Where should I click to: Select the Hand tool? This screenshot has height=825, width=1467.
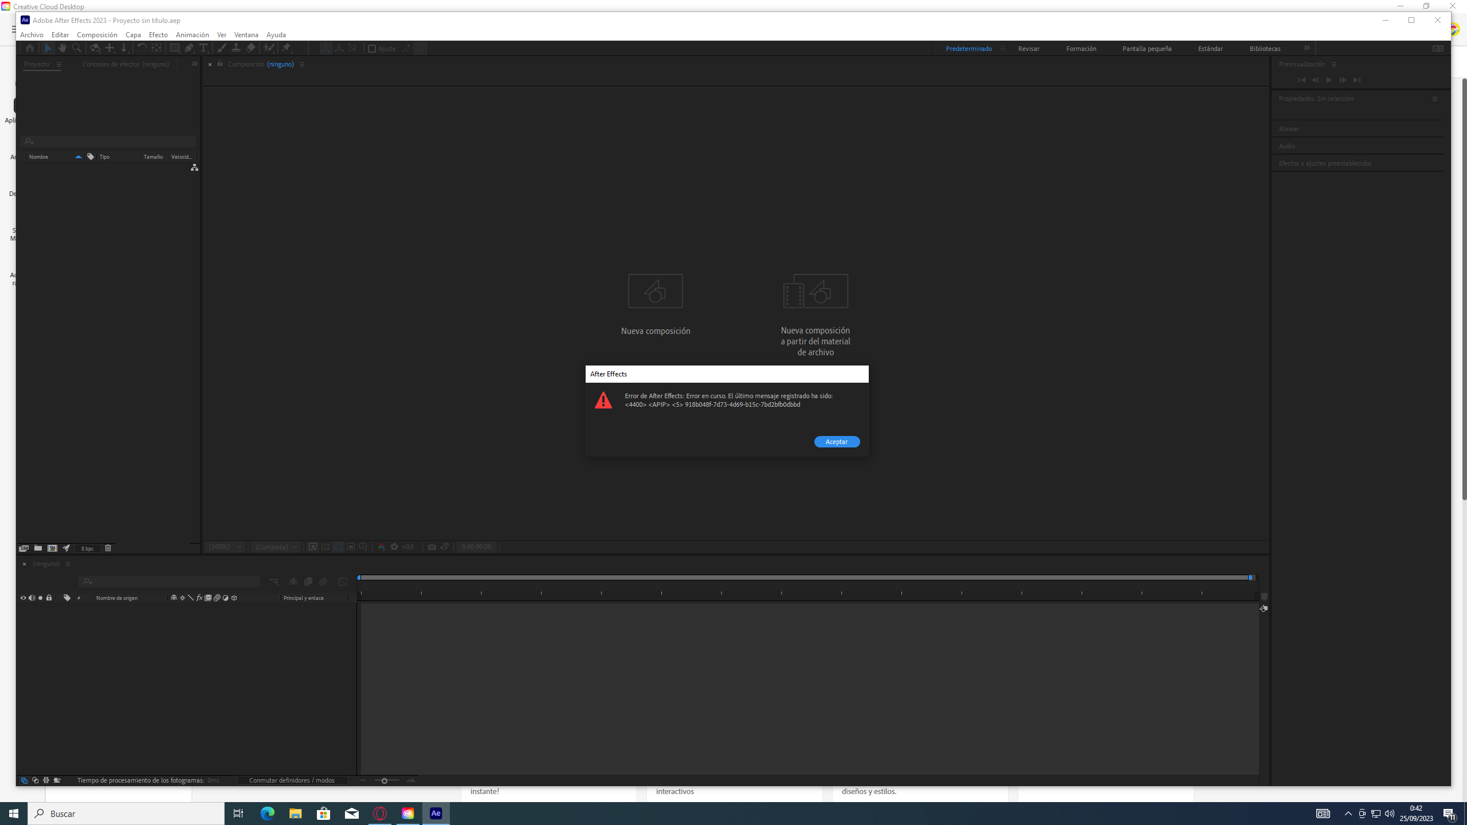62,48
